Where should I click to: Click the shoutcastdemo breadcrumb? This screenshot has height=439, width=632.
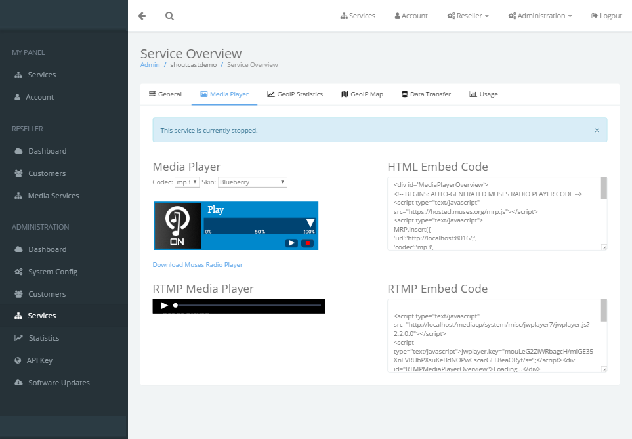point(194,64)
